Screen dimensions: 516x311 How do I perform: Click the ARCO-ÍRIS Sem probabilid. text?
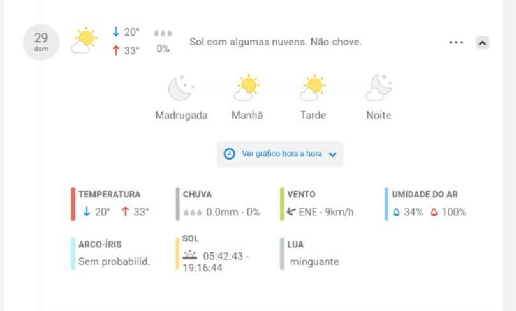click(x=114, y=262)
